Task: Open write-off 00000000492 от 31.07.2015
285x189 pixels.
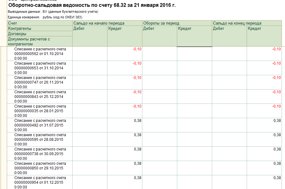Action: pyautogui.click(x=40, y=125)
